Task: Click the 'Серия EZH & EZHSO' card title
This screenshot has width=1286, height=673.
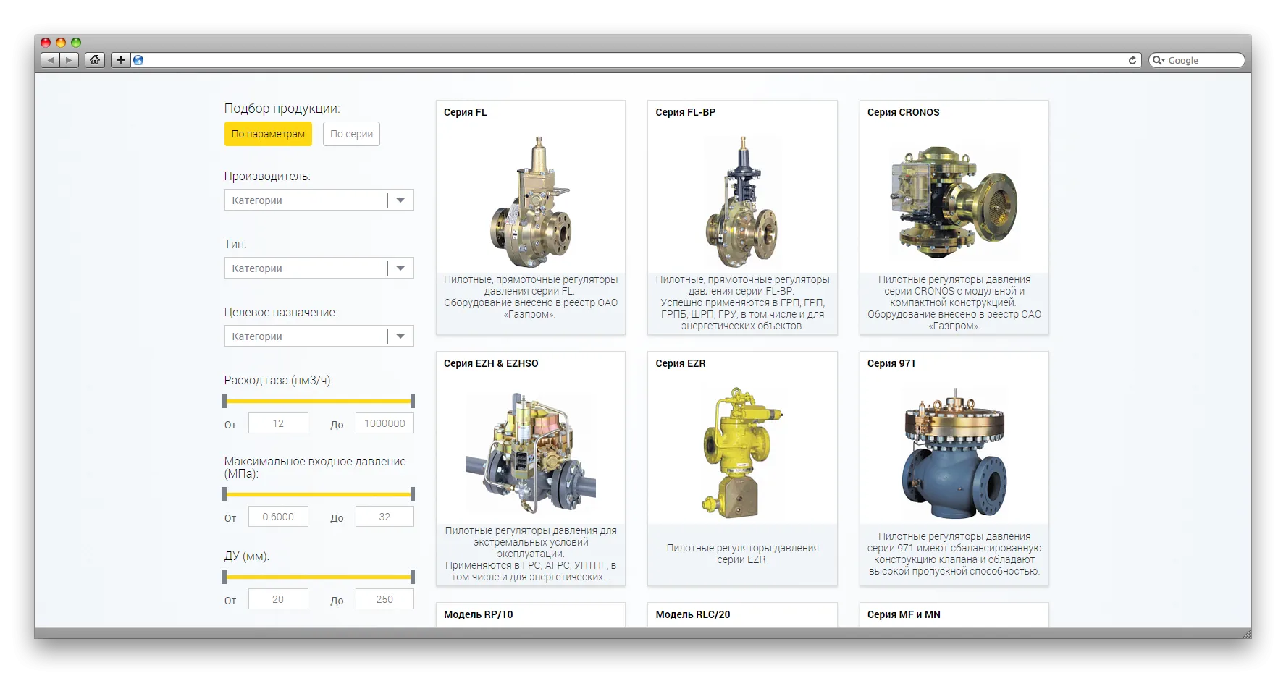Action: tap(491, 363)
